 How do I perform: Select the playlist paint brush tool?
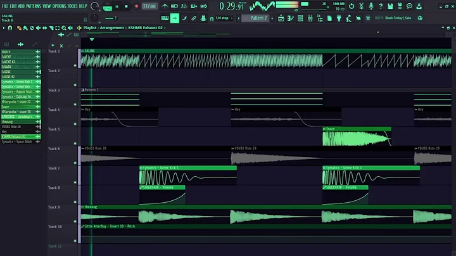25,28
